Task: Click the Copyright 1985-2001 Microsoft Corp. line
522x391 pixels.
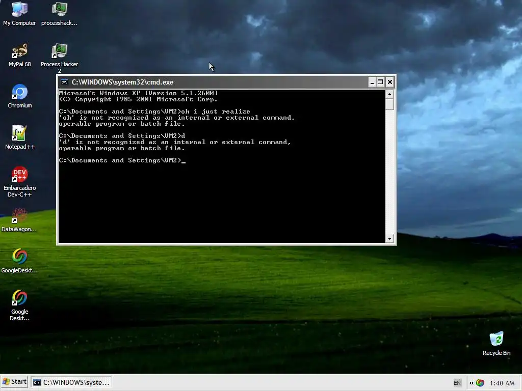Action: [x=138, y=99]
